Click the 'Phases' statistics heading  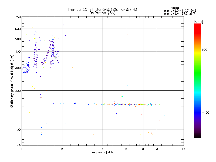175,8
